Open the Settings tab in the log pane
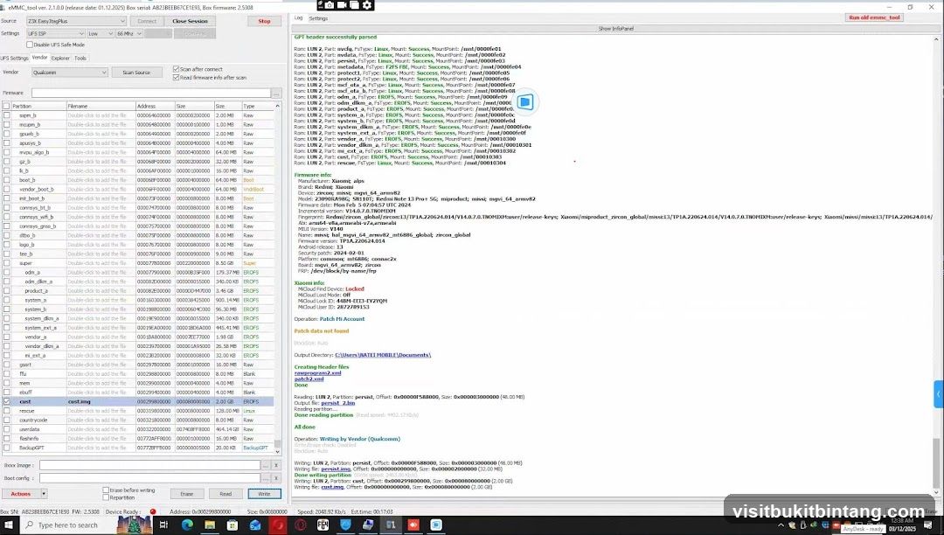Image resolution: width=944 pixels, height=535 pixels. pos(318,18)
